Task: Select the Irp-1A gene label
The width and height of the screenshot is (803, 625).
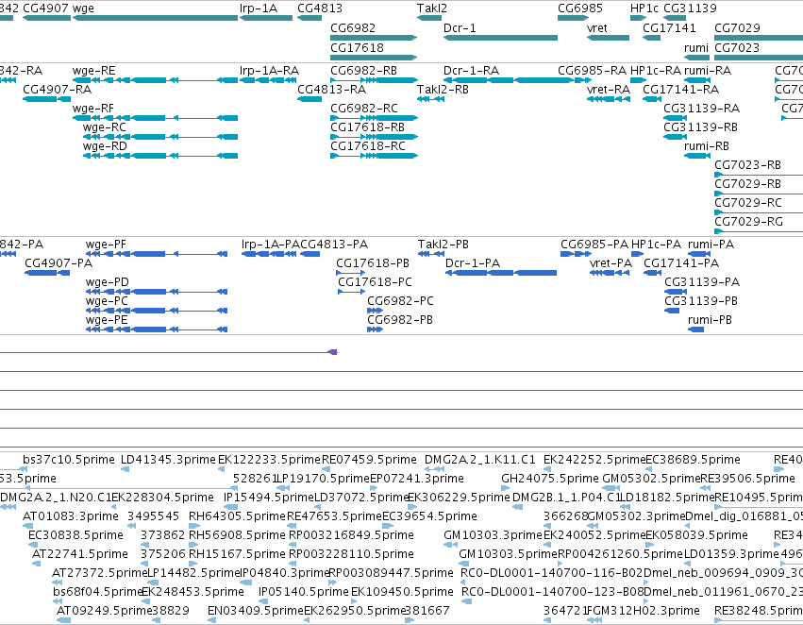Action: click(259, 8)
